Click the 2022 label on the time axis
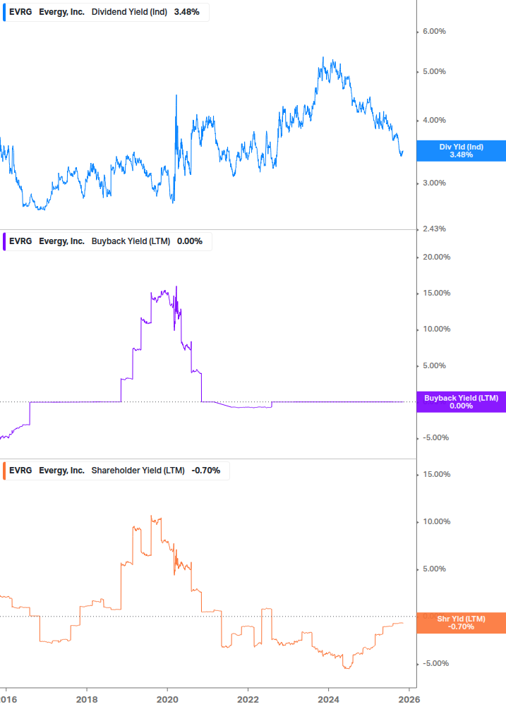Viewport: 506px width, 709px height. coord(248,700)
